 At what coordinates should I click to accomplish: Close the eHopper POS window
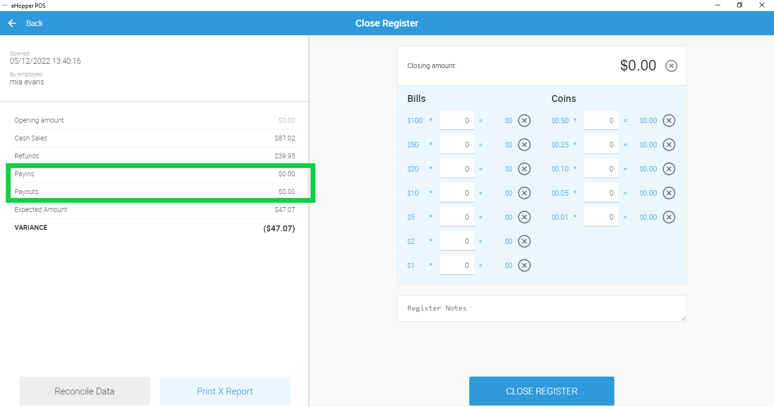click(x=762, y=5)
